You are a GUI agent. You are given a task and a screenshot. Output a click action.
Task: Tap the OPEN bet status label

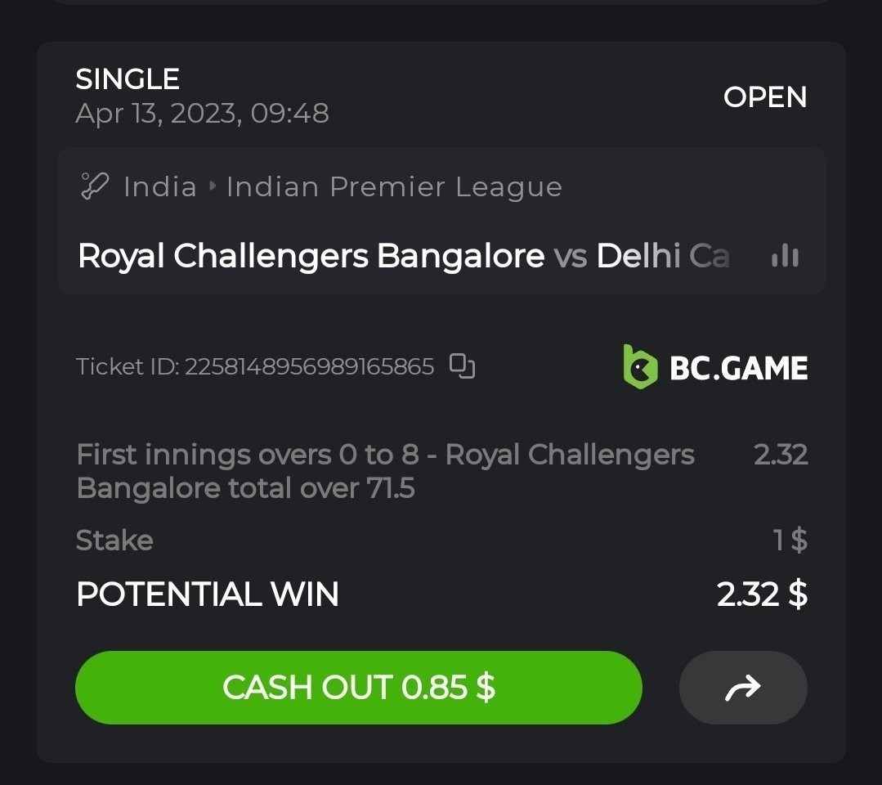(765, 96)
